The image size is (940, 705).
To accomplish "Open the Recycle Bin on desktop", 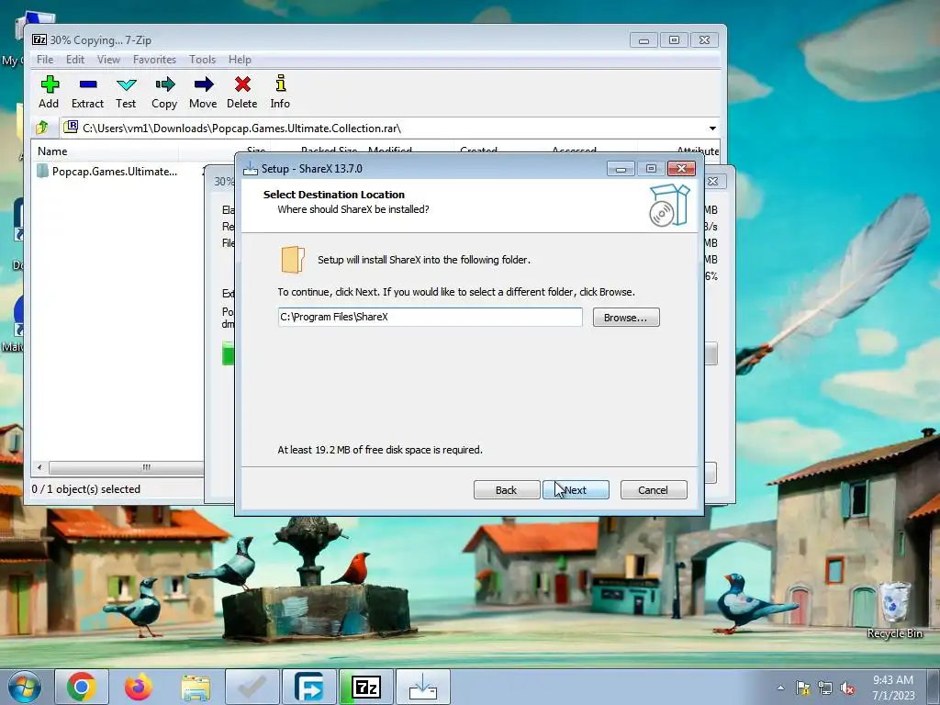I will coord(894,610).
